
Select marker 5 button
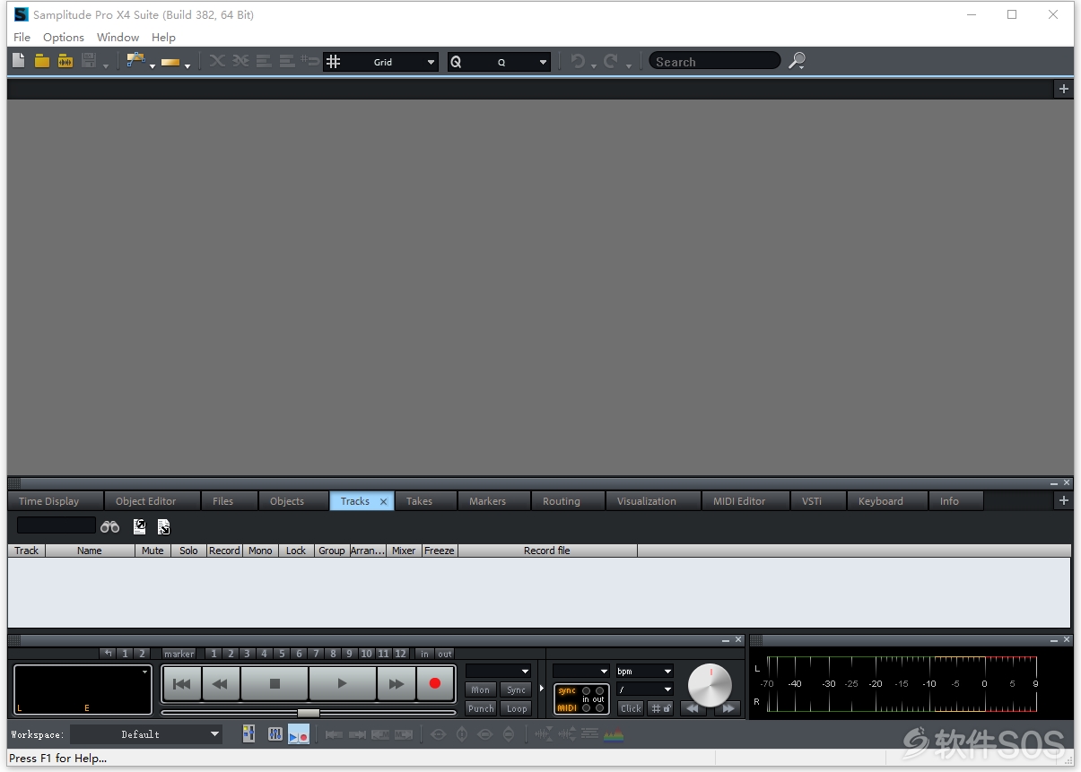(281, 654)
